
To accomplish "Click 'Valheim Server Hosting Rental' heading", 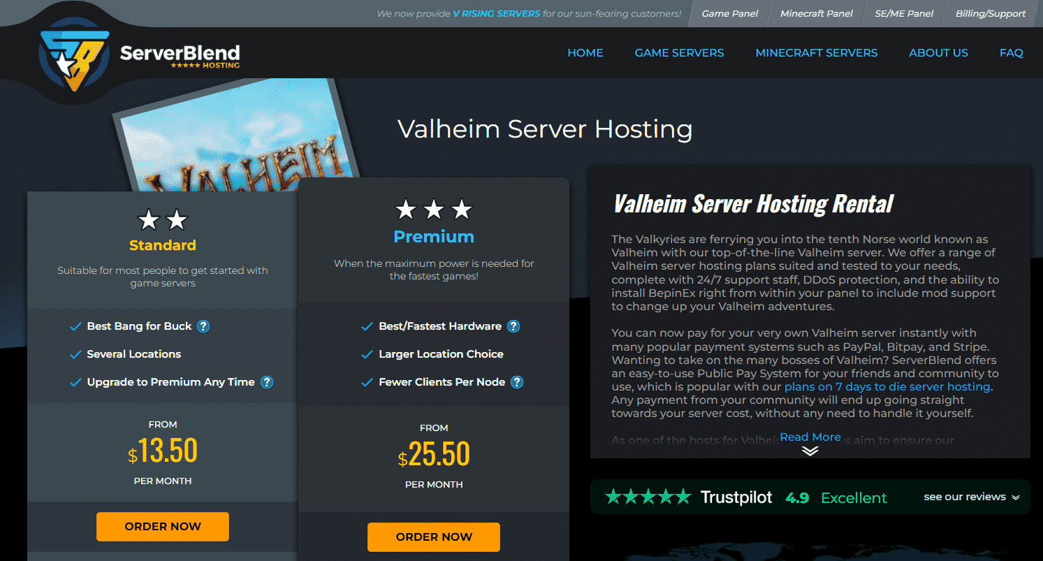I will (753, 203).
